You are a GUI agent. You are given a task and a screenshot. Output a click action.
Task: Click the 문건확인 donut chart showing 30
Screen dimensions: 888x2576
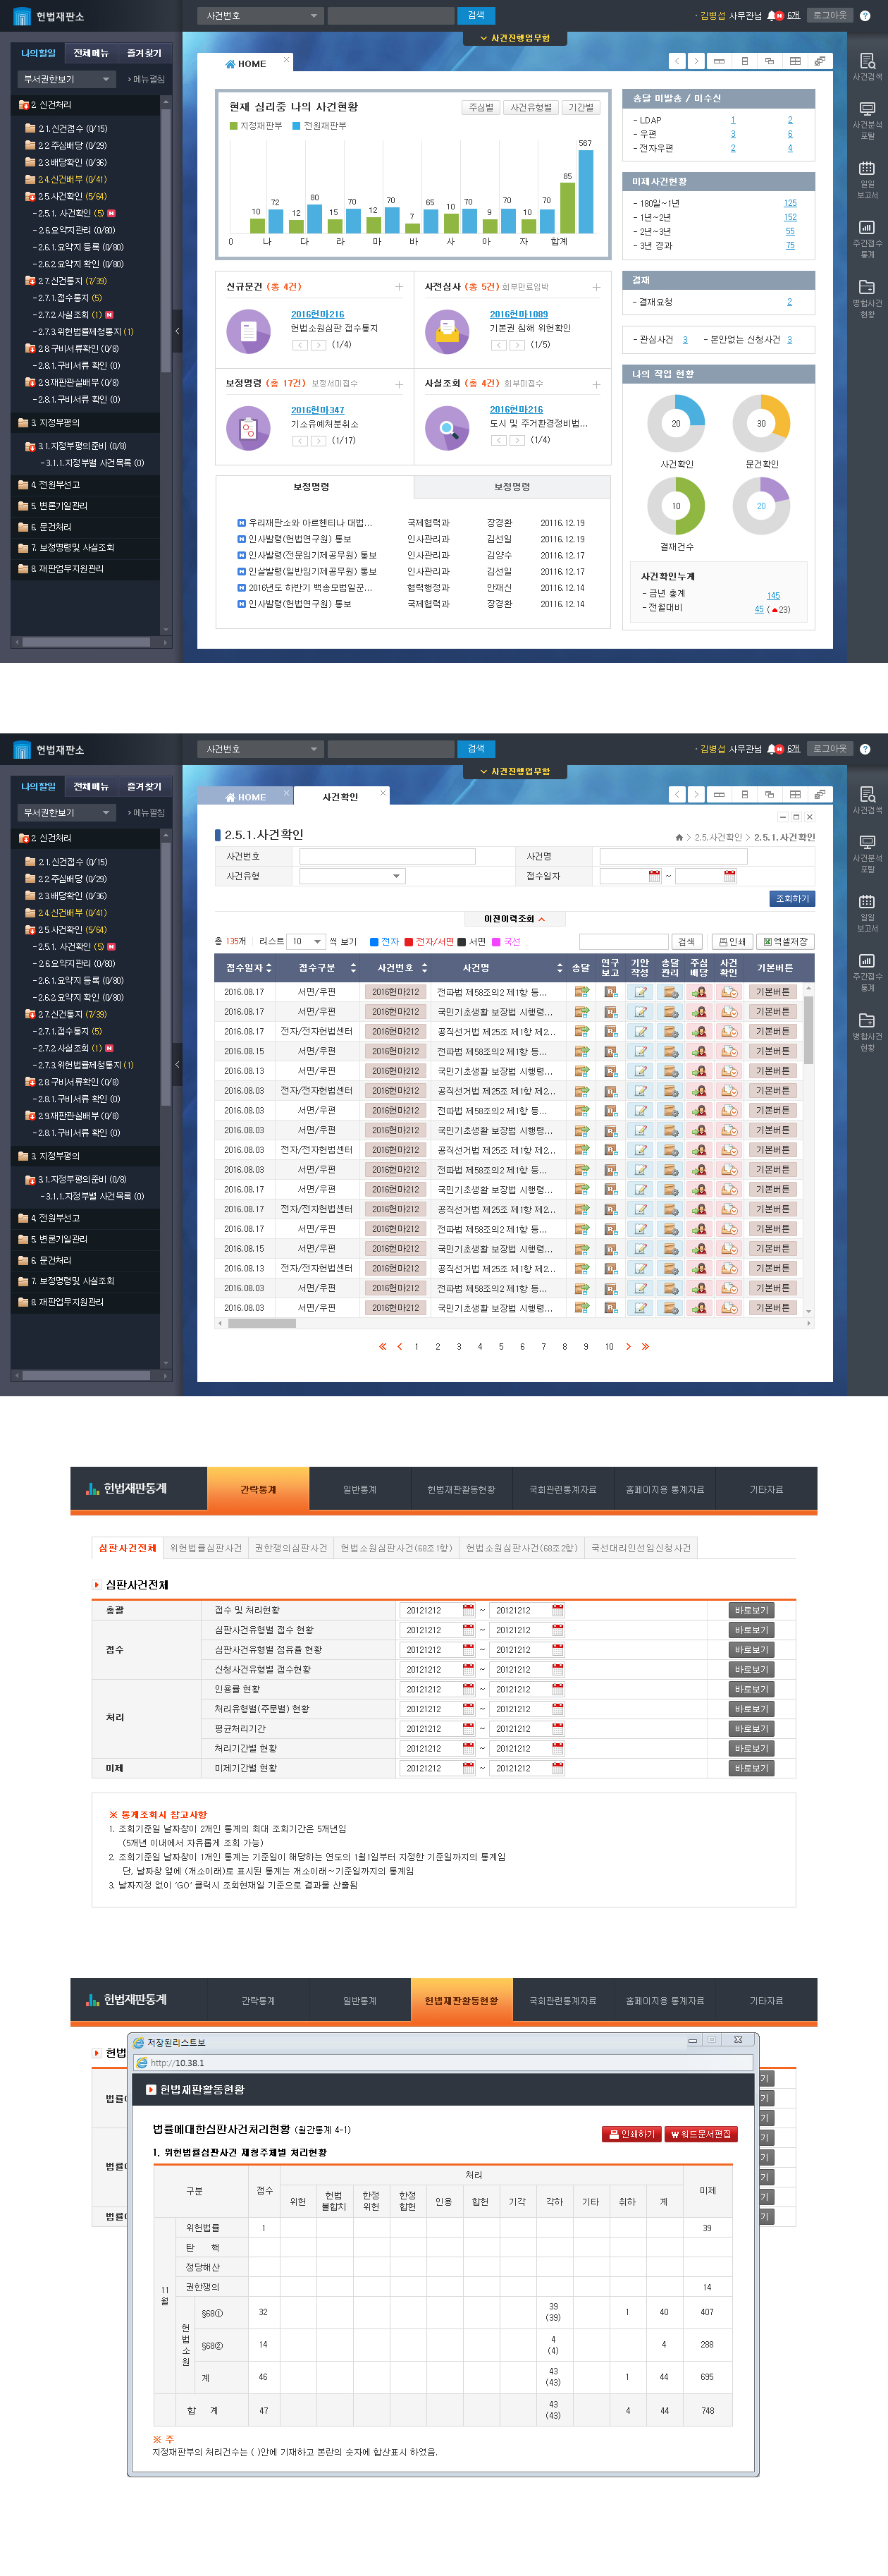point(761,423)
